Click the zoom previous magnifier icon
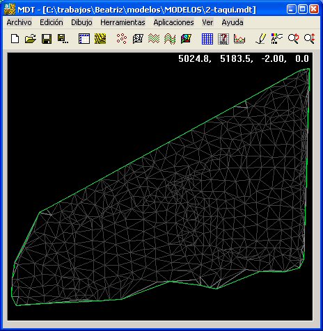The width and height of the screenshot is (323, 331). tap(293, 38)
